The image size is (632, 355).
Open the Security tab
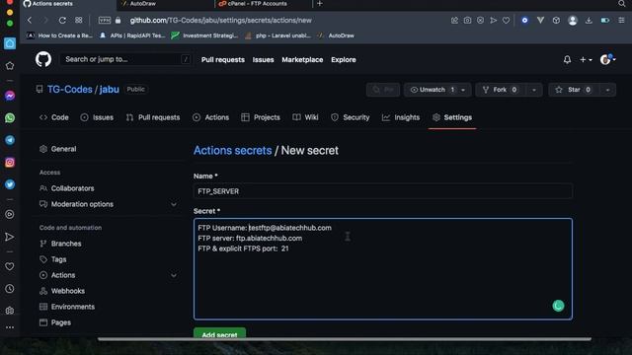(x=350, y=117)
